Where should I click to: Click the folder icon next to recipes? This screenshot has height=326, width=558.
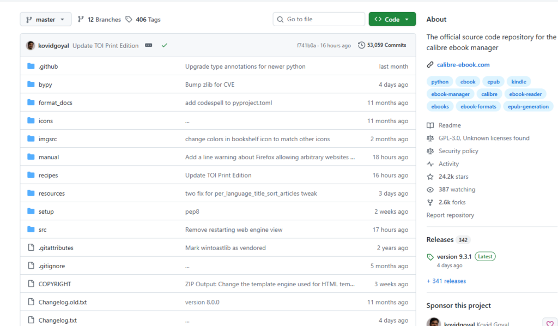[x=31, y=175]
